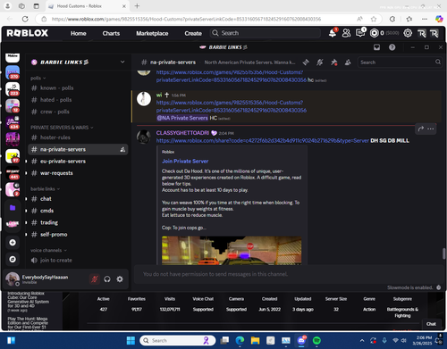The width and height of the screenshot is (447, 349).
Task: Click create invite icon on na-private-servers
Action: 122,150
